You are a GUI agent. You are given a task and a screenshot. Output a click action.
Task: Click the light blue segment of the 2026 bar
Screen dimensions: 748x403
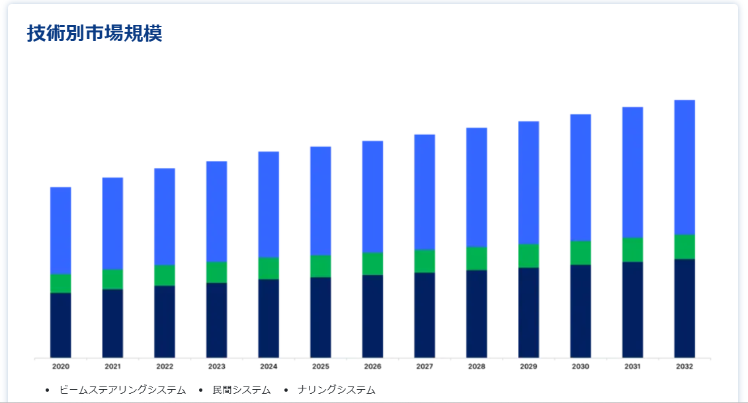point(372,197)
